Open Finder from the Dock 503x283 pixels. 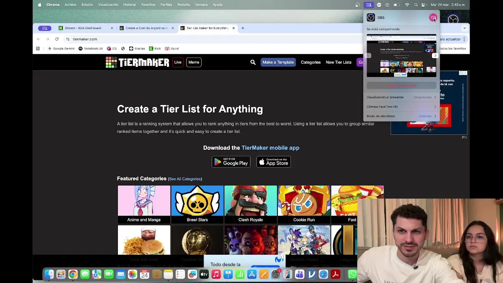click(x=49, y=274)
